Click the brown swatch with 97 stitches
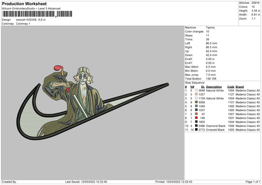Screen dimensions: 262x185 [x=196, y=114]
